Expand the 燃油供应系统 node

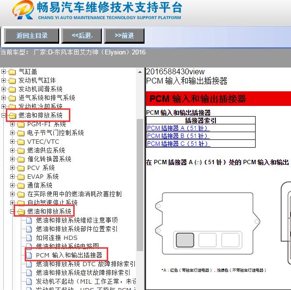pyautogui.click(x=12, y=150)
